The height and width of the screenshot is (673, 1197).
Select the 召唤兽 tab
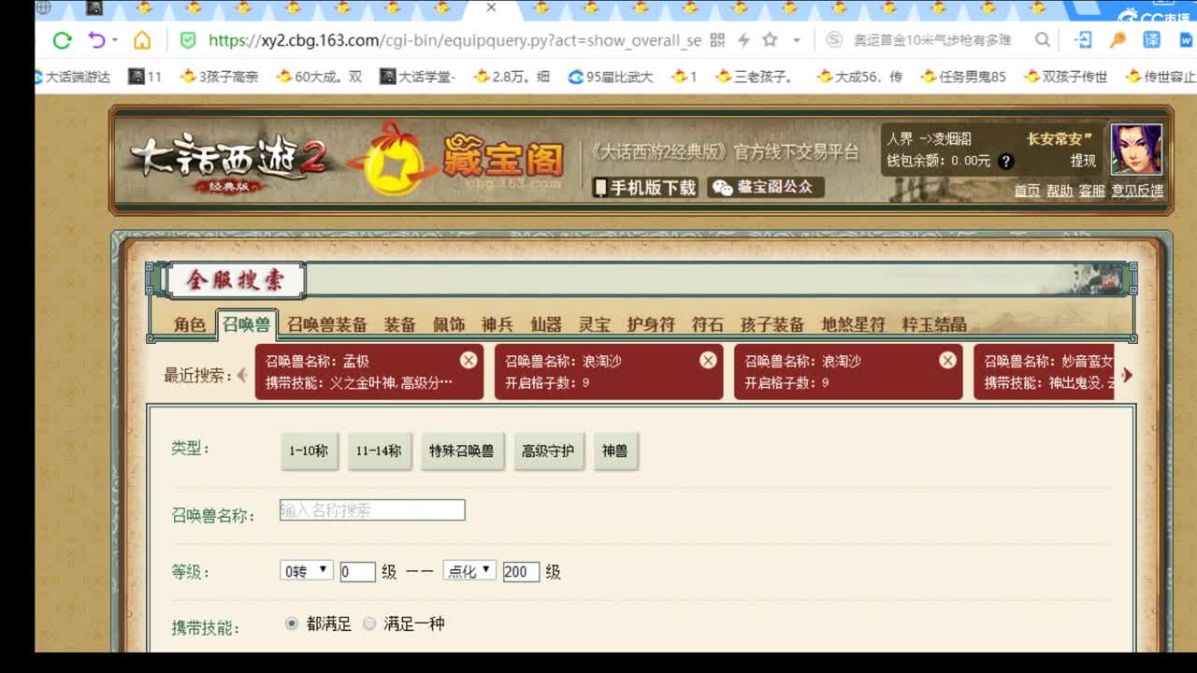click(246, 324)
